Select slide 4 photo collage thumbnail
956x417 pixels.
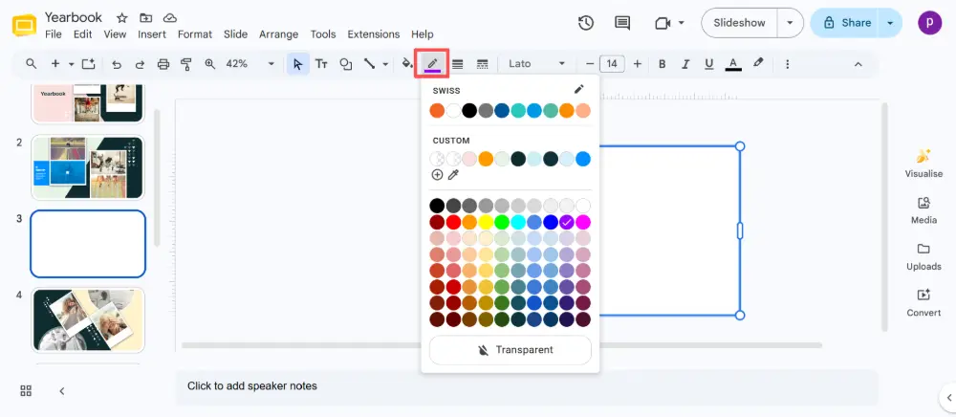(88, 319)
